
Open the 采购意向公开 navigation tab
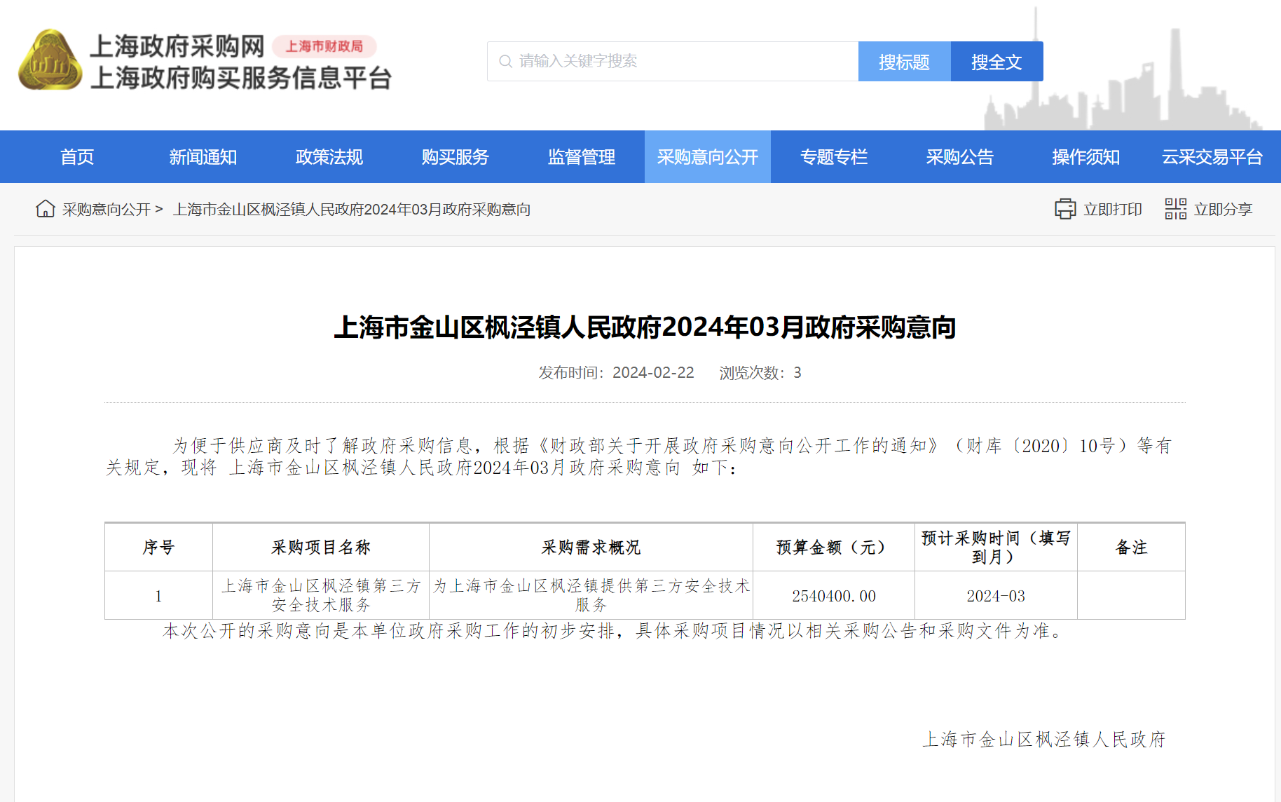[x=708, y=156]
